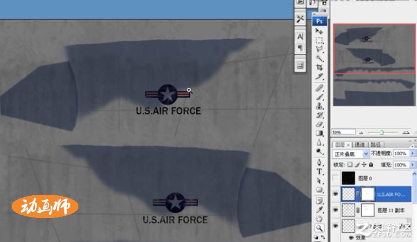Toggle visibility of the layer below 图层 11 副本
The width and height of the screenshot is (417, 242).
pos(336,226)
